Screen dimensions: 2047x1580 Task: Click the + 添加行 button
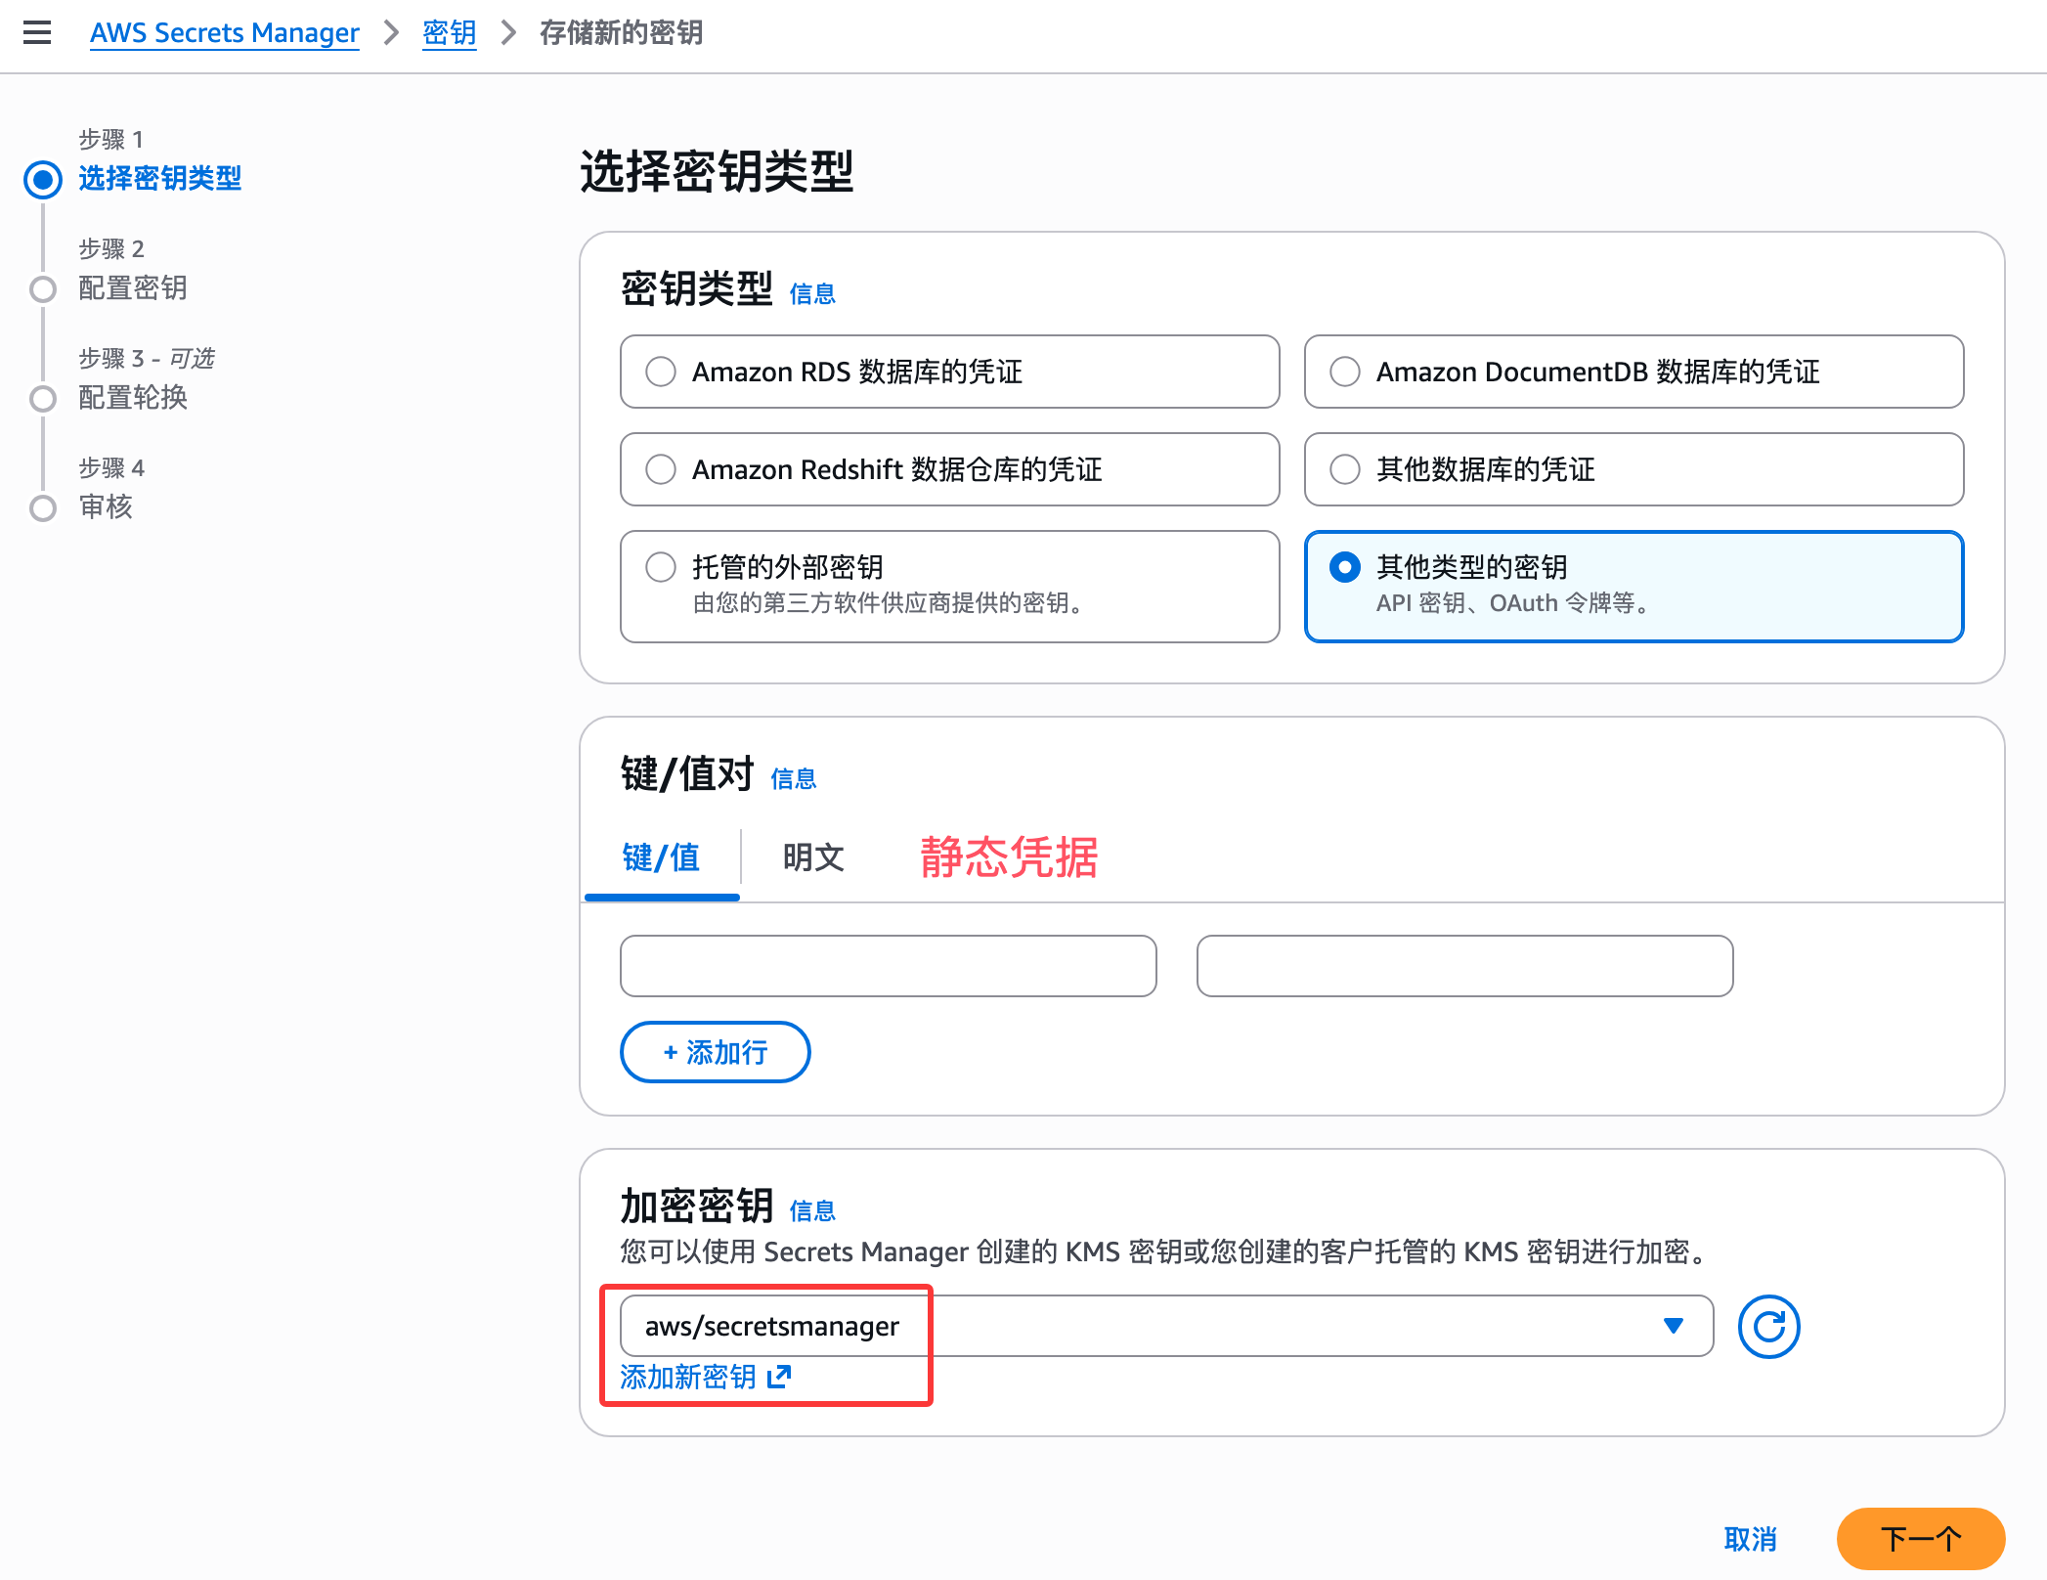tap(715, 1052)
